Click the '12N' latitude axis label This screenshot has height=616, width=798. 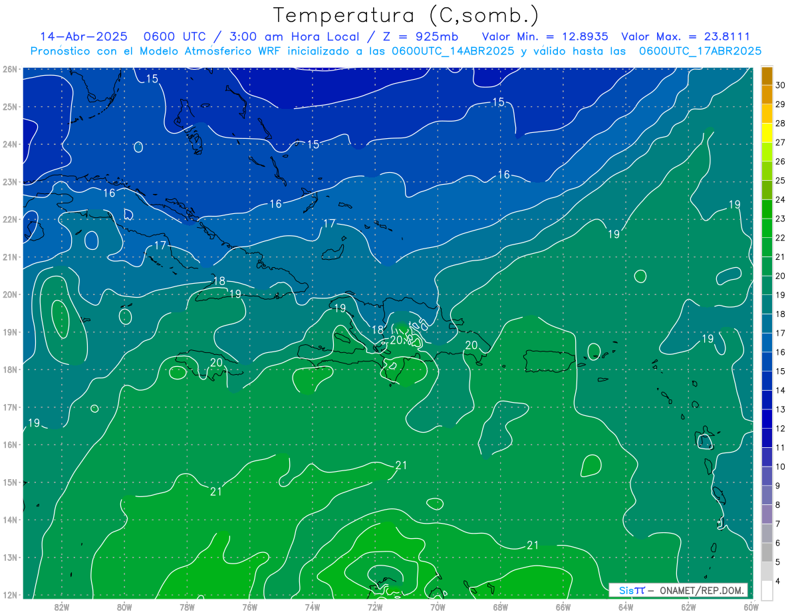10,595
